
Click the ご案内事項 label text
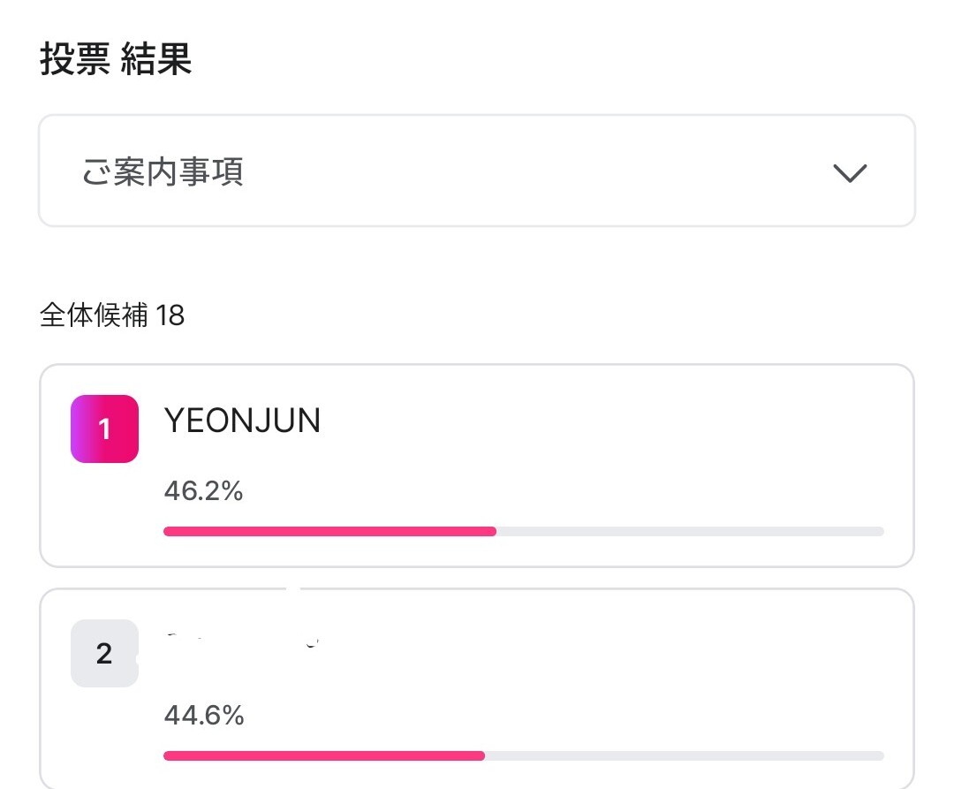[x=163, y=171]
